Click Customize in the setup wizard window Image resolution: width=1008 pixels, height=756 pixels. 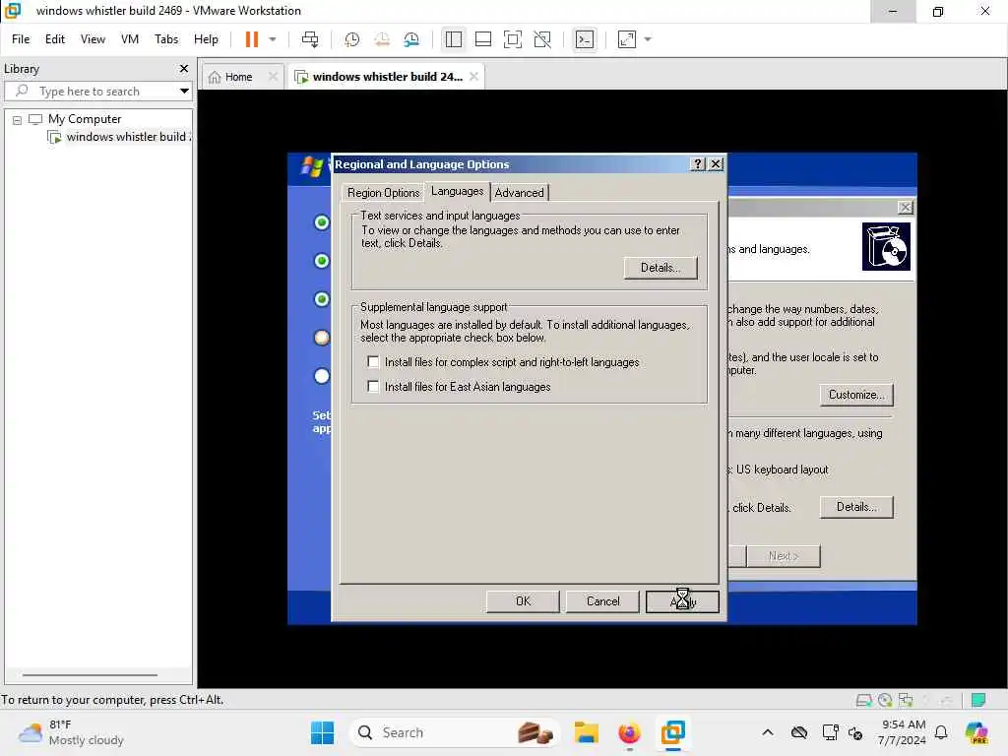click(x=856, y=395)
